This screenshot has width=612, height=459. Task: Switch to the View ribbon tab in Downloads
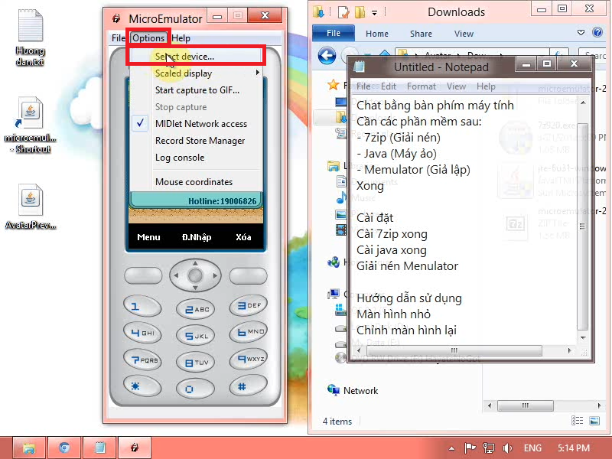point(464,34)
